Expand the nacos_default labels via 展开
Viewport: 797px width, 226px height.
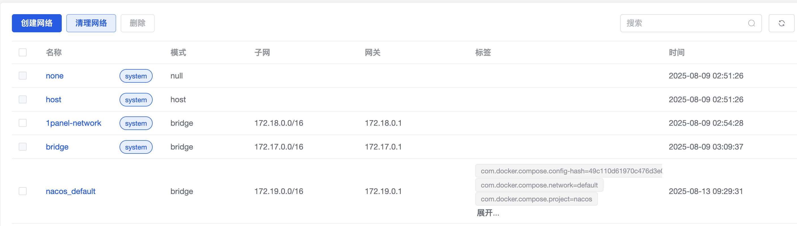click(488, 213)
